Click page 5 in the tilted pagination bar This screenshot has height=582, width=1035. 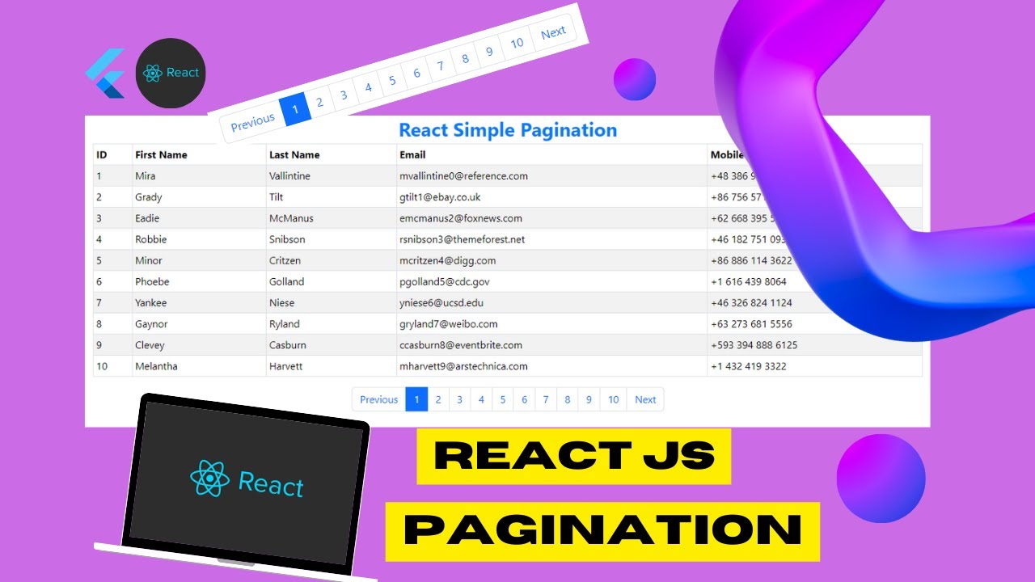(392, 80)
